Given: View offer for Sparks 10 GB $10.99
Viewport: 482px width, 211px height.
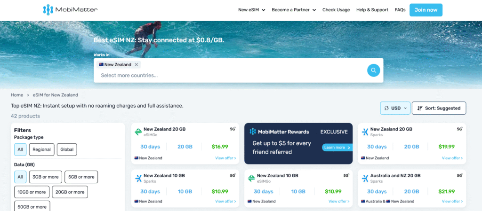Looking at the screenshot, I should [225, 202].
